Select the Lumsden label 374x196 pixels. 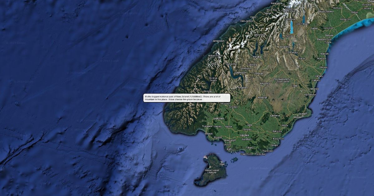tap(233, 107)
